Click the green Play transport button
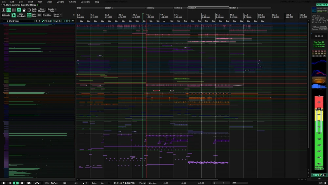 tap(16, 183)
